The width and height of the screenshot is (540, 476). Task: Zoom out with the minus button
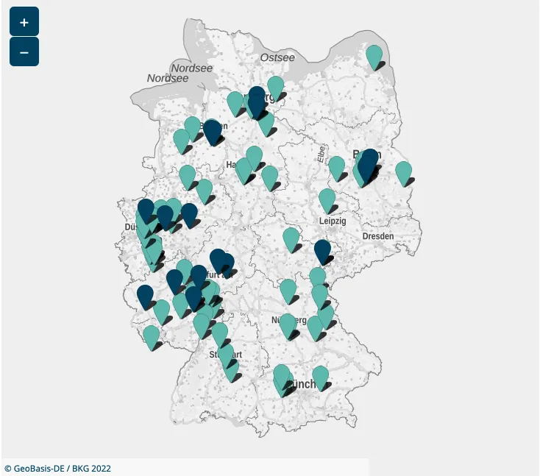pyautogui.click(x=24, y=52)
